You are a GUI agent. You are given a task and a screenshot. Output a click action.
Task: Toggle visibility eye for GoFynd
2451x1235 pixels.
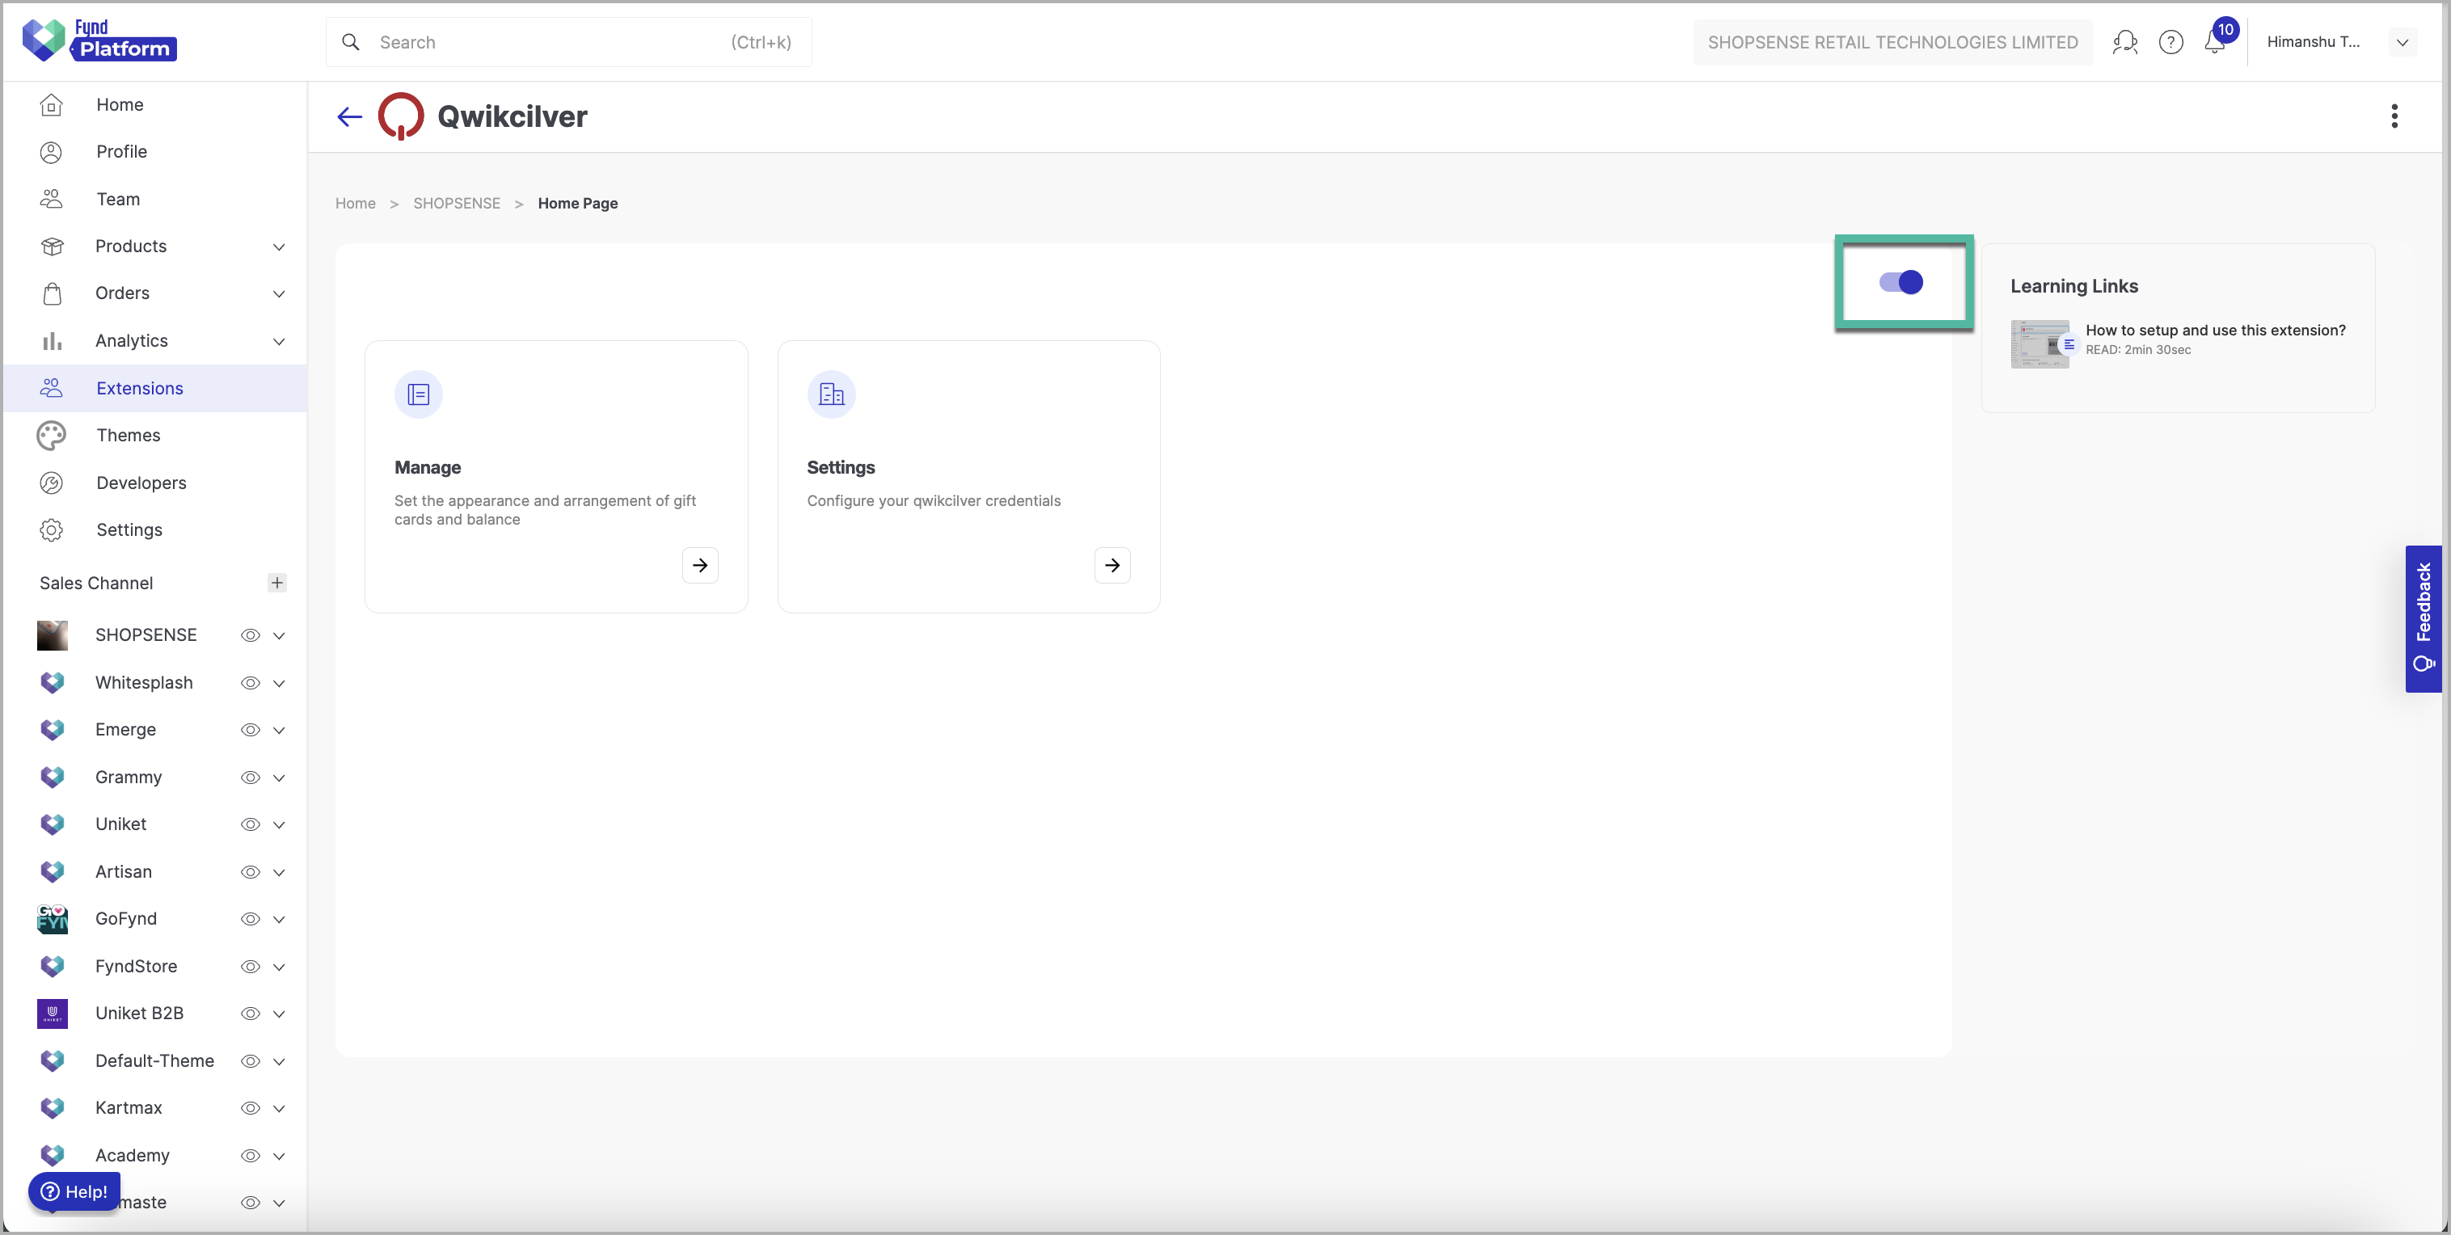click(x=251, y=919)
